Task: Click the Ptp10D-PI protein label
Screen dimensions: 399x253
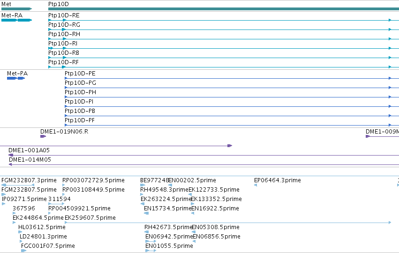Action: (79, 102)
